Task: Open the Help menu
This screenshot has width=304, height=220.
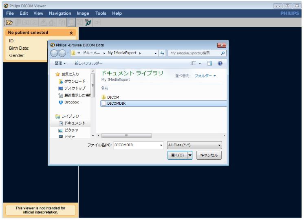Action: (x=117, y=13)
